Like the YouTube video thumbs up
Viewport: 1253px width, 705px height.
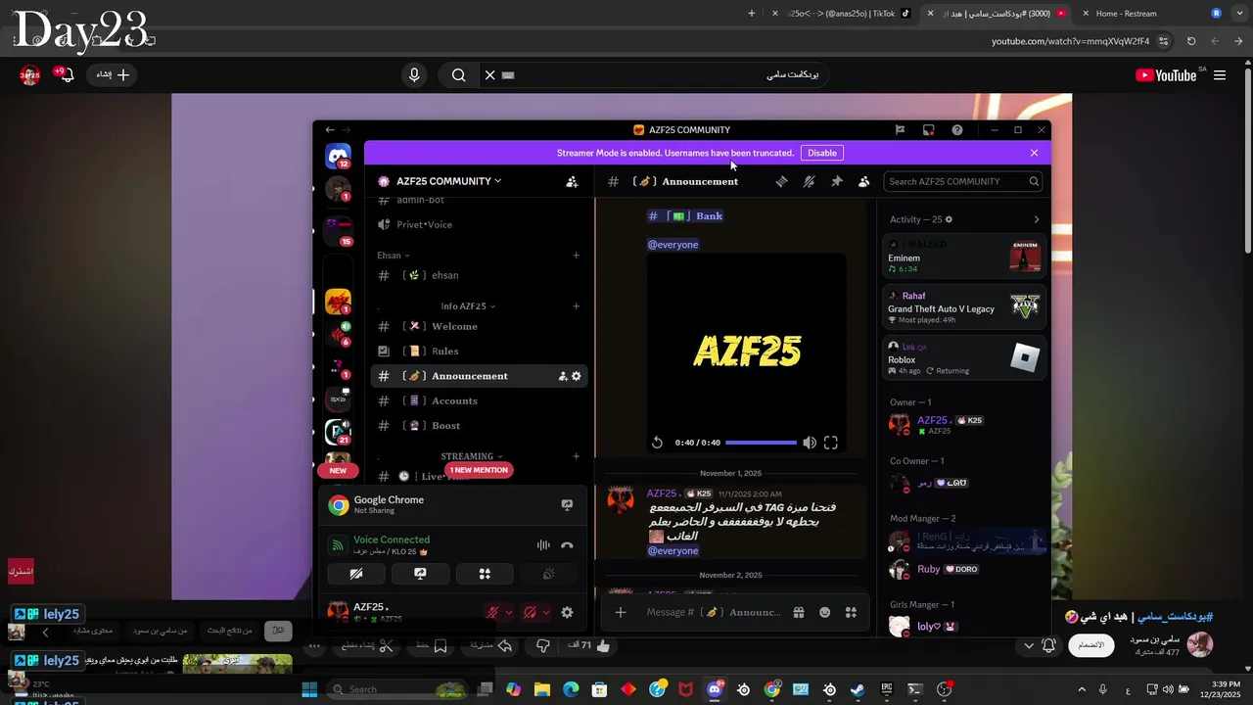(603, 645)
